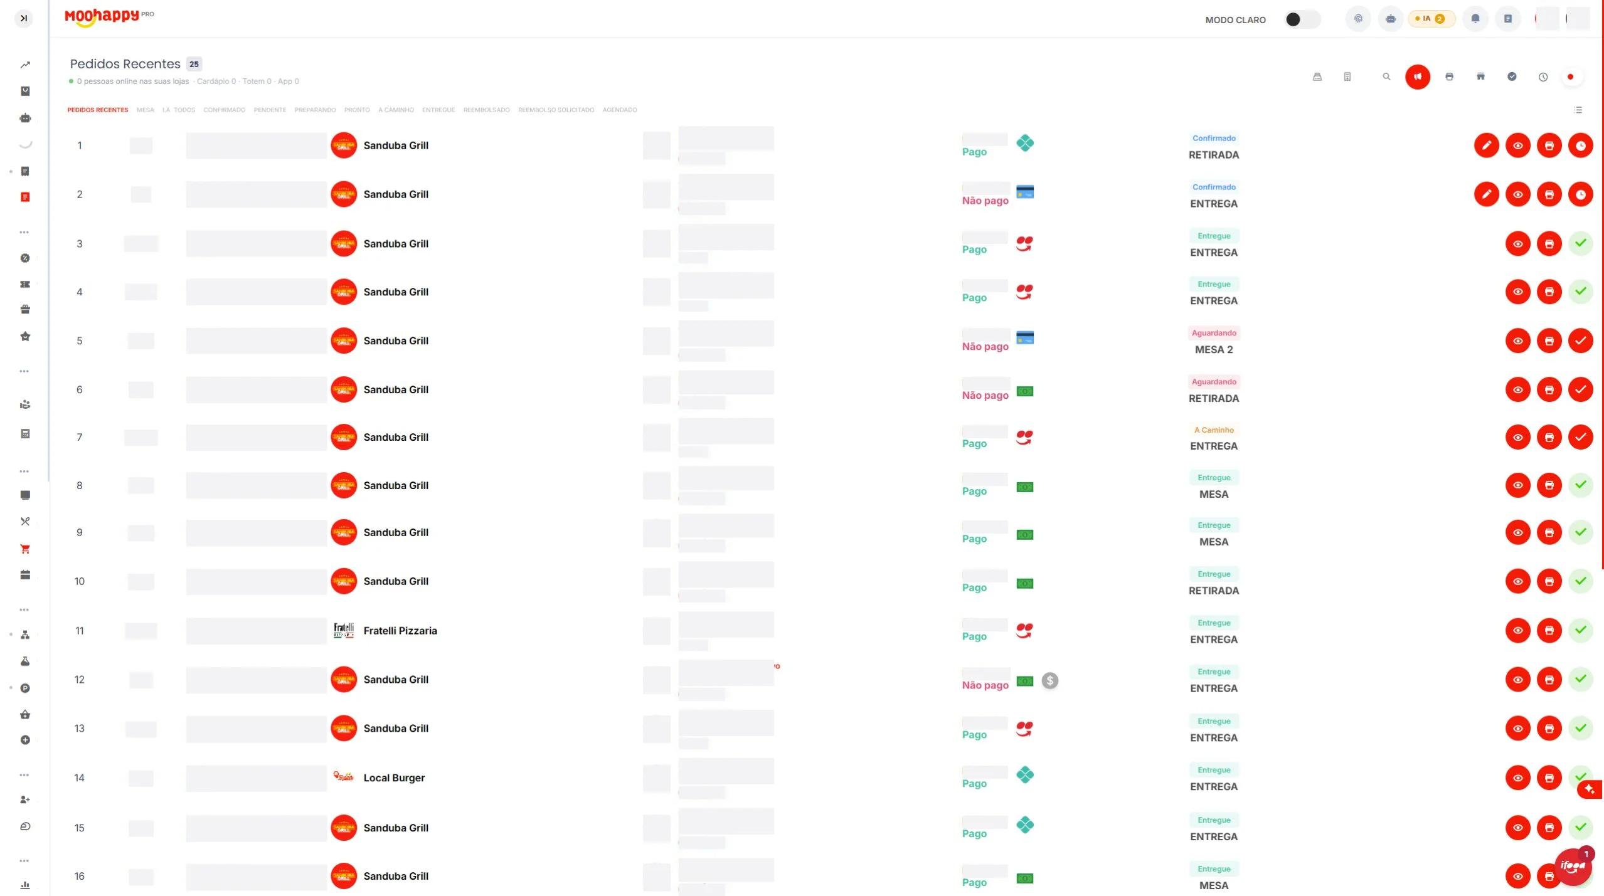1604x896 pixels.
Task: Open the search magnifier in orders toolbar
Action: click(1386, 76)
